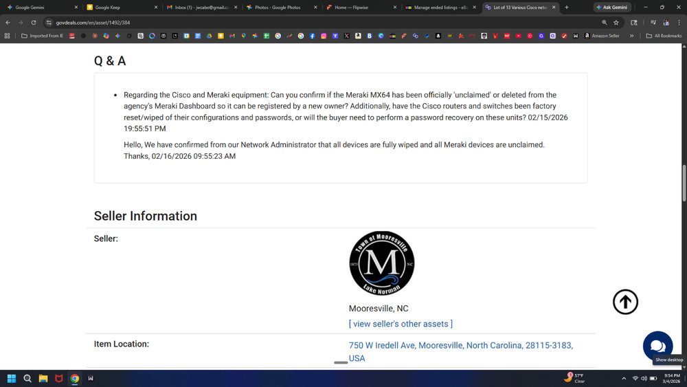This screenshot has height=387, width=687.
Task: Open the Google Photos pinwheel bookmark
Action: point(255,36)
